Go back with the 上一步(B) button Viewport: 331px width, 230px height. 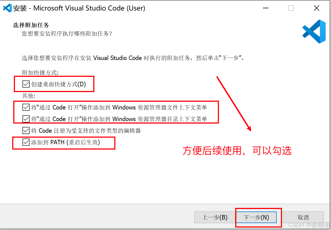215,217
